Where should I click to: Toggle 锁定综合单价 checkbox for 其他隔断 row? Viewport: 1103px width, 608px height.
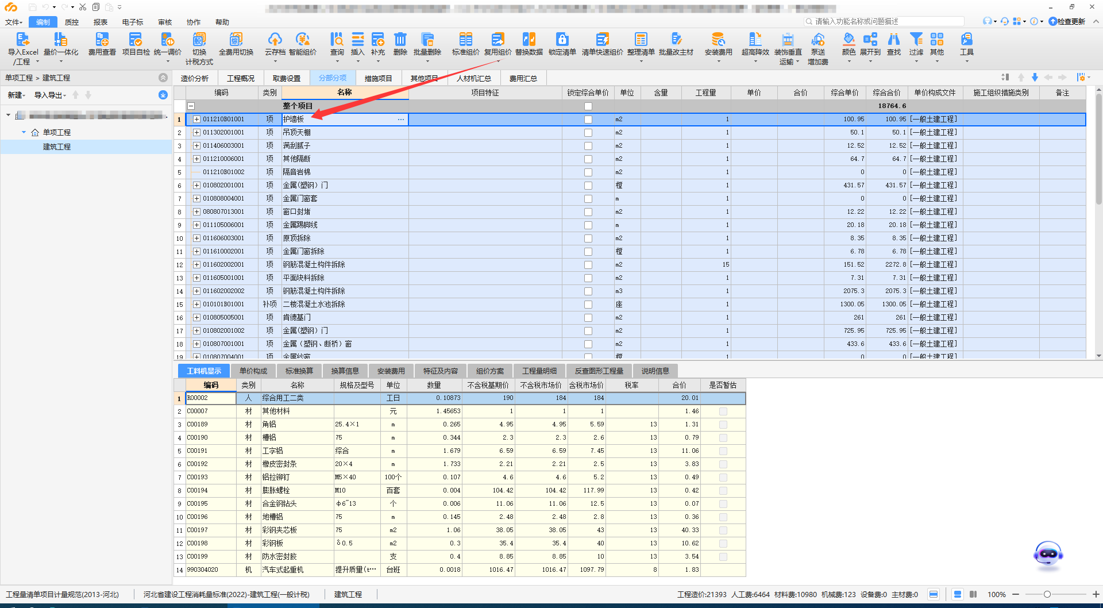[x=588, y=159]
